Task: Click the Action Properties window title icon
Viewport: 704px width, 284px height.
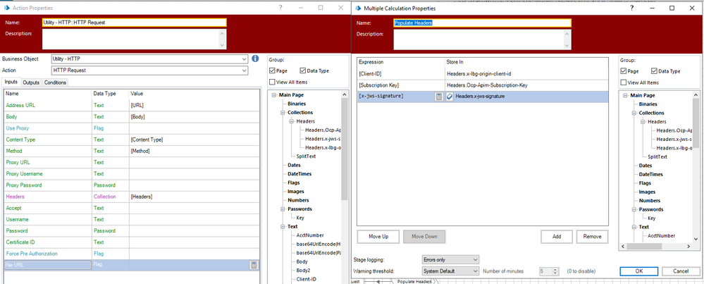Action: [6, 7]
